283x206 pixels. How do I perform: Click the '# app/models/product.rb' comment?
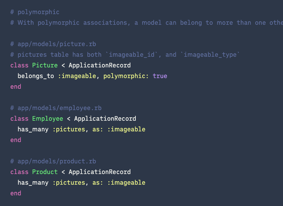coord(53,161)
